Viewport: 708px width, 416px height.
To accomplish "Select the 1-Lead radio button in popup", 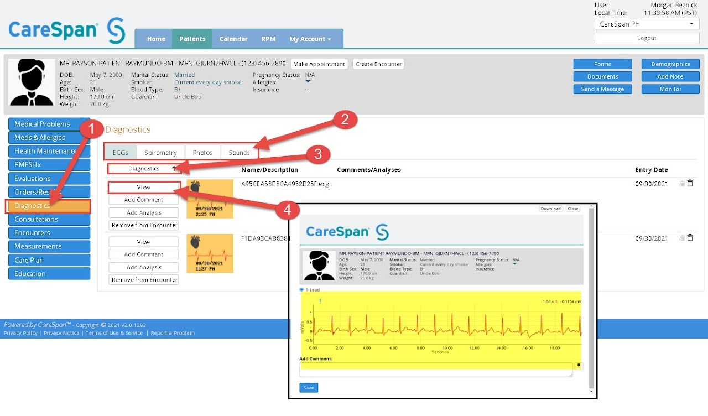I will point(301,289).
